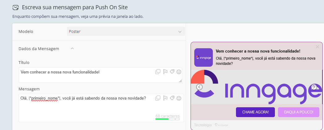Go to previous slide in preview carousel

coord(200,87)
